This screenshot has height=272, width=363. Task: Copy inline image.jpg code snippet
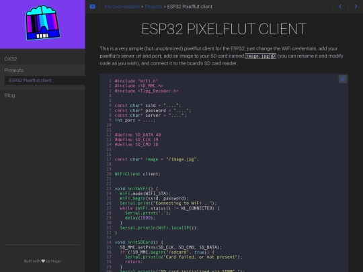point(273,56)
